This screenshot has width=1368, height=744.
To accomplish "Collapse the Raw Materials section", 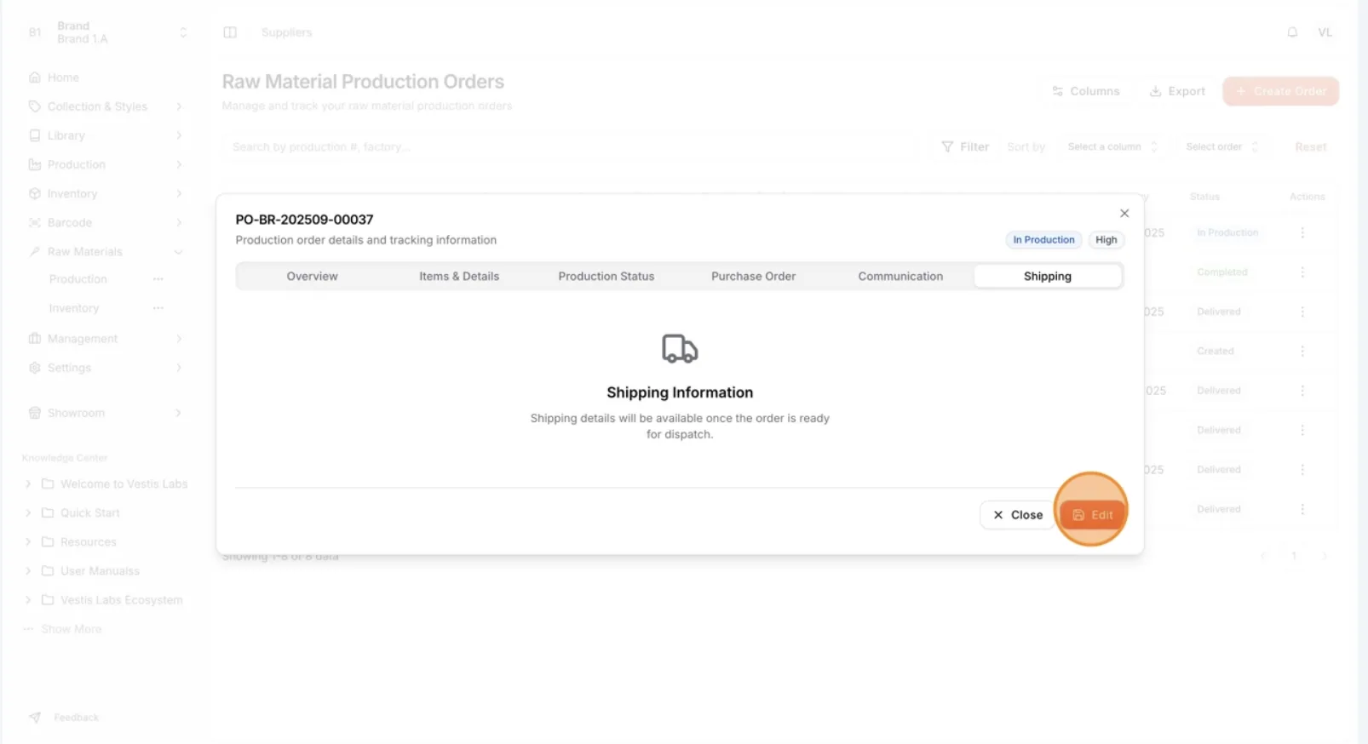I will pos(106,251).
